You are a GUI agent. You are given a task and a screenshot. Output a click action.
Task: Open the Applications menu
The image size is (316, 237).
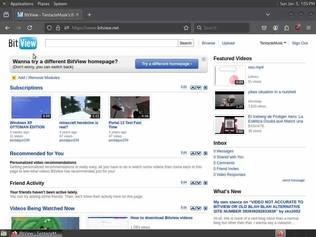coord(22,4)
